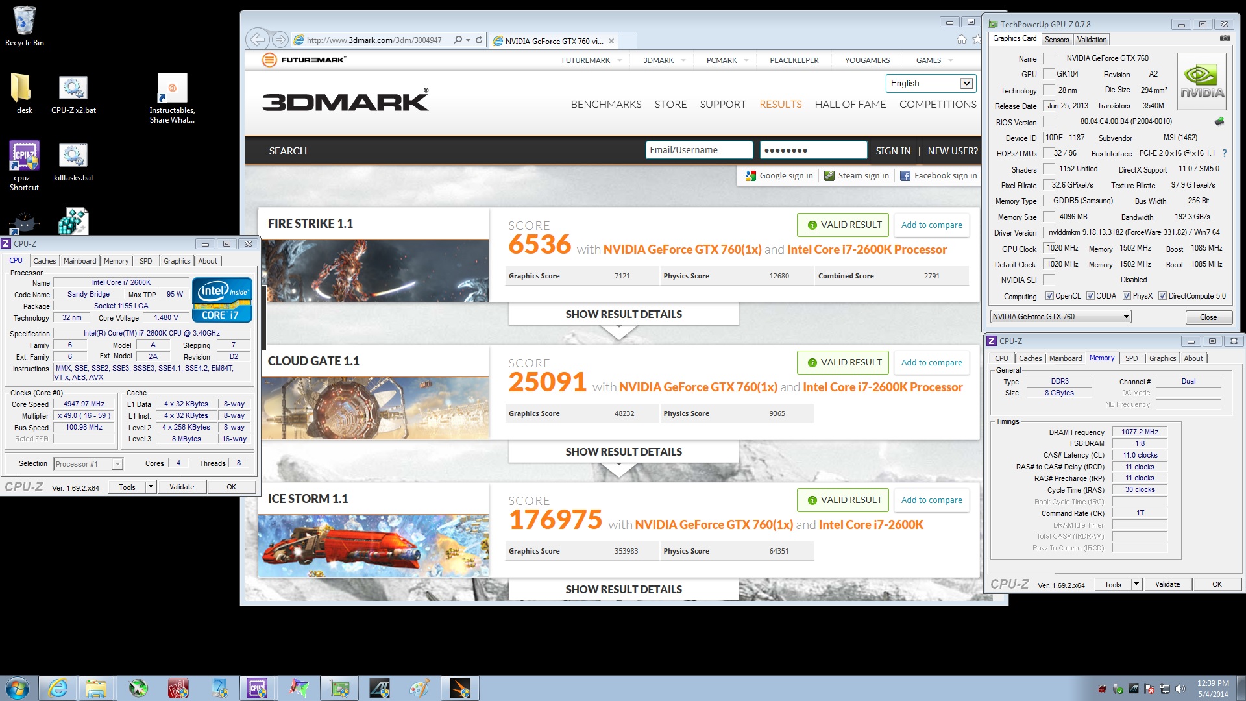Select the desk folder icon on desktop

(24, 93)
